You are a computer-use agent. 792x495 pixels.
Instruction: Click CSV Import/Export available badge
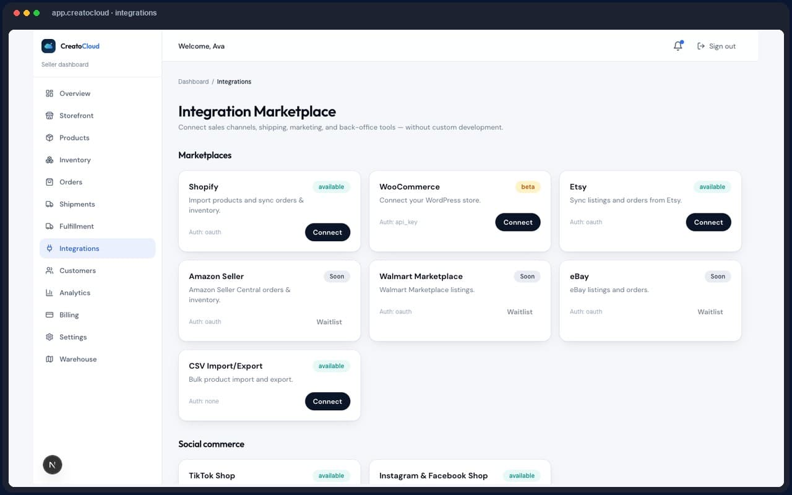331,366
